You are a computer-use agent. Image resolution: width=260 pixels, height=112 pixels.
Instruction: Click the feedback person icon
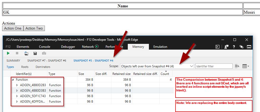click(x=226, y=47)
